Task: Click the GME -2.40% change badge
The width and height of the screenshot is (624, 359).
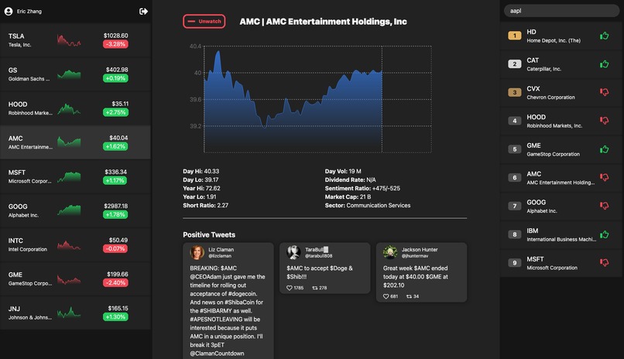Action: [x=115, y=282]
